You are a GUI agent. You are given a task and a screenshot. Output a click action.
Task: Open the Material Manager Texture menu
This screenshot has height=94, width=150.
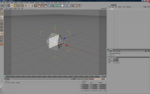point(18,83)
